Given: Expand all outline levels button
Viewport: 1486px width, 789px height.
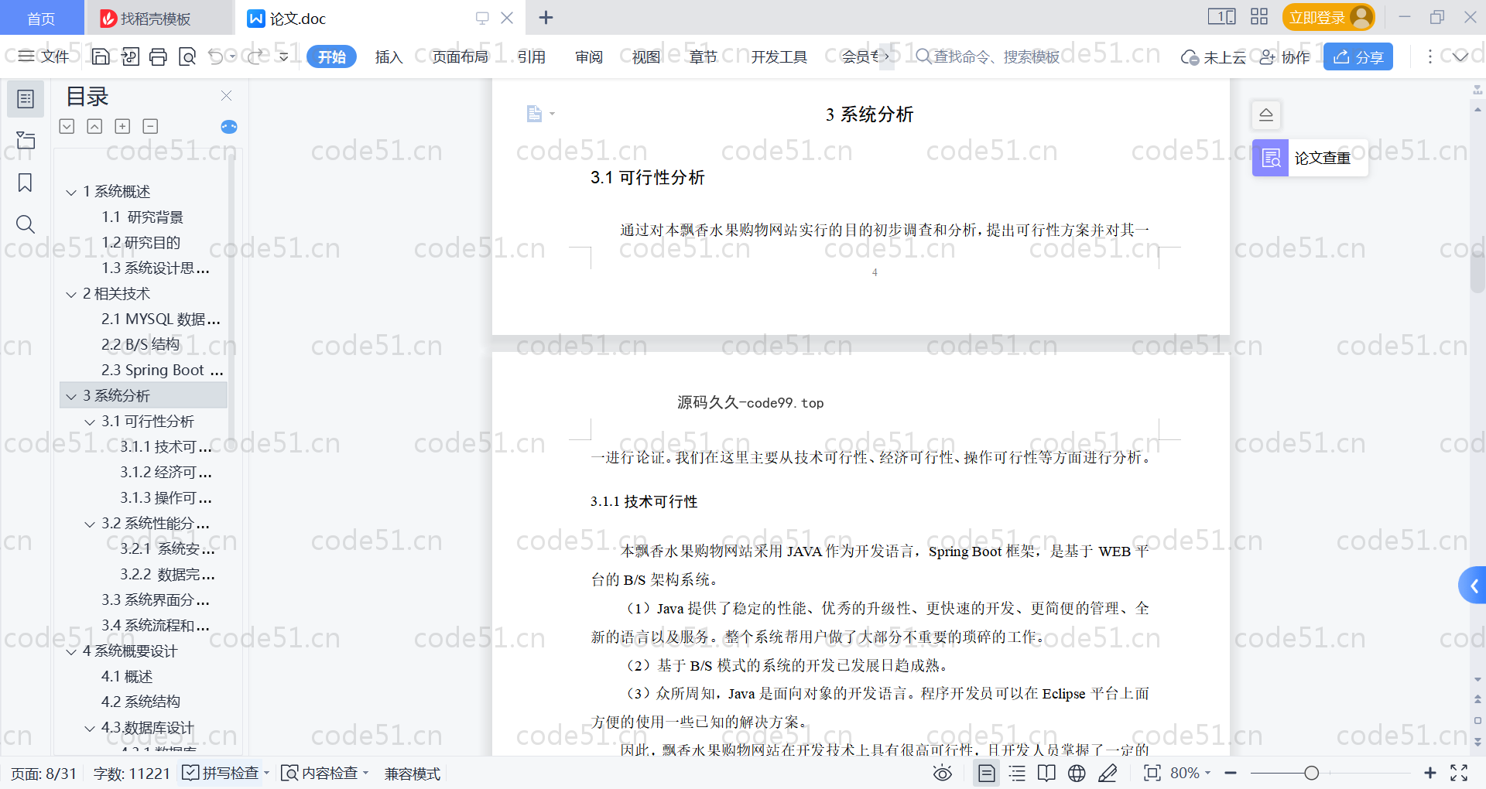Looking at the screenshot, I should pyautogui.click(x=67, y=126).
